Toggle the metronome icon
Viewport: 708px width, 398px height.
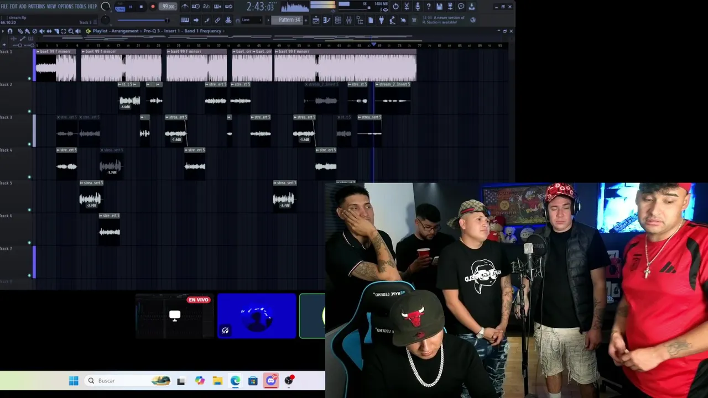[185, 7]
